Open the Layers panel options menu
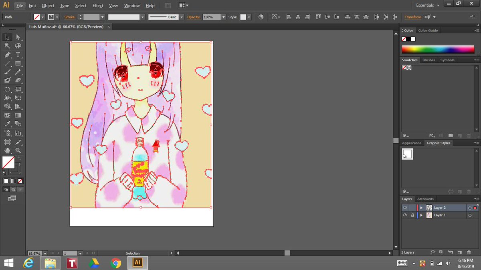Image resolution: width=481 pixels, height=270 pixels. pos(477,199)
